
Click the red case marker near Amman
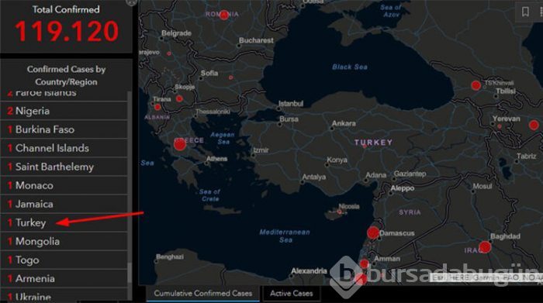pyautogui.click(x=364, y=264)
